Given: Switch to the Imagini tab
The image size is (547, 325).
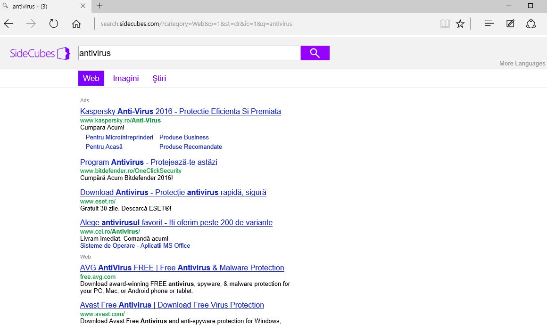Looking at the screenshot, I should [126, 78].
